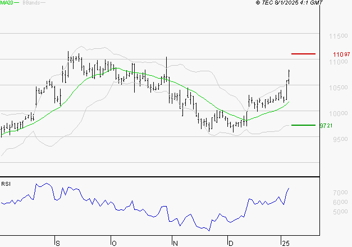Click the D month axis marker
Viewport: 352px width, 247px height.
pyautogui.click(x=231, y=244)
